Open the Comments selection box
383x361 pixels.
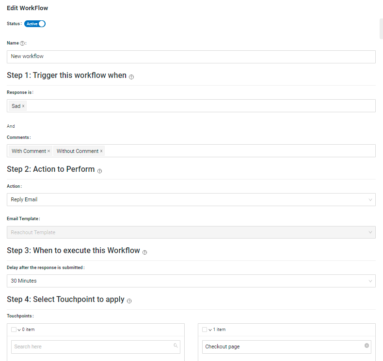point(191,151)
